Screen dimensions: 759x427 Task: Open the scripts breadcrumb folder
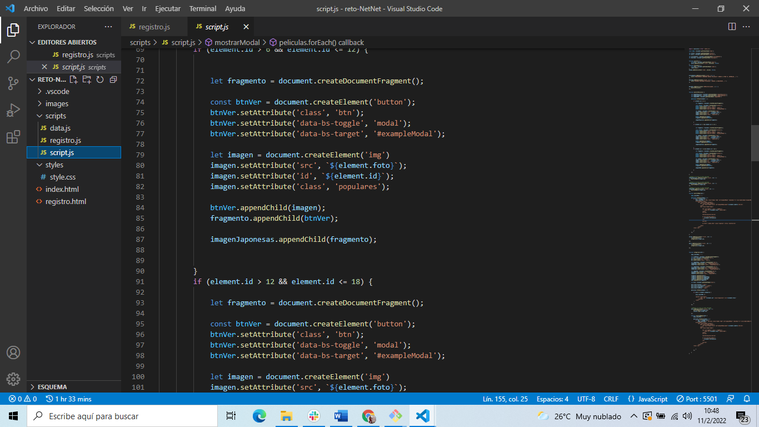[x=140, y=42]
